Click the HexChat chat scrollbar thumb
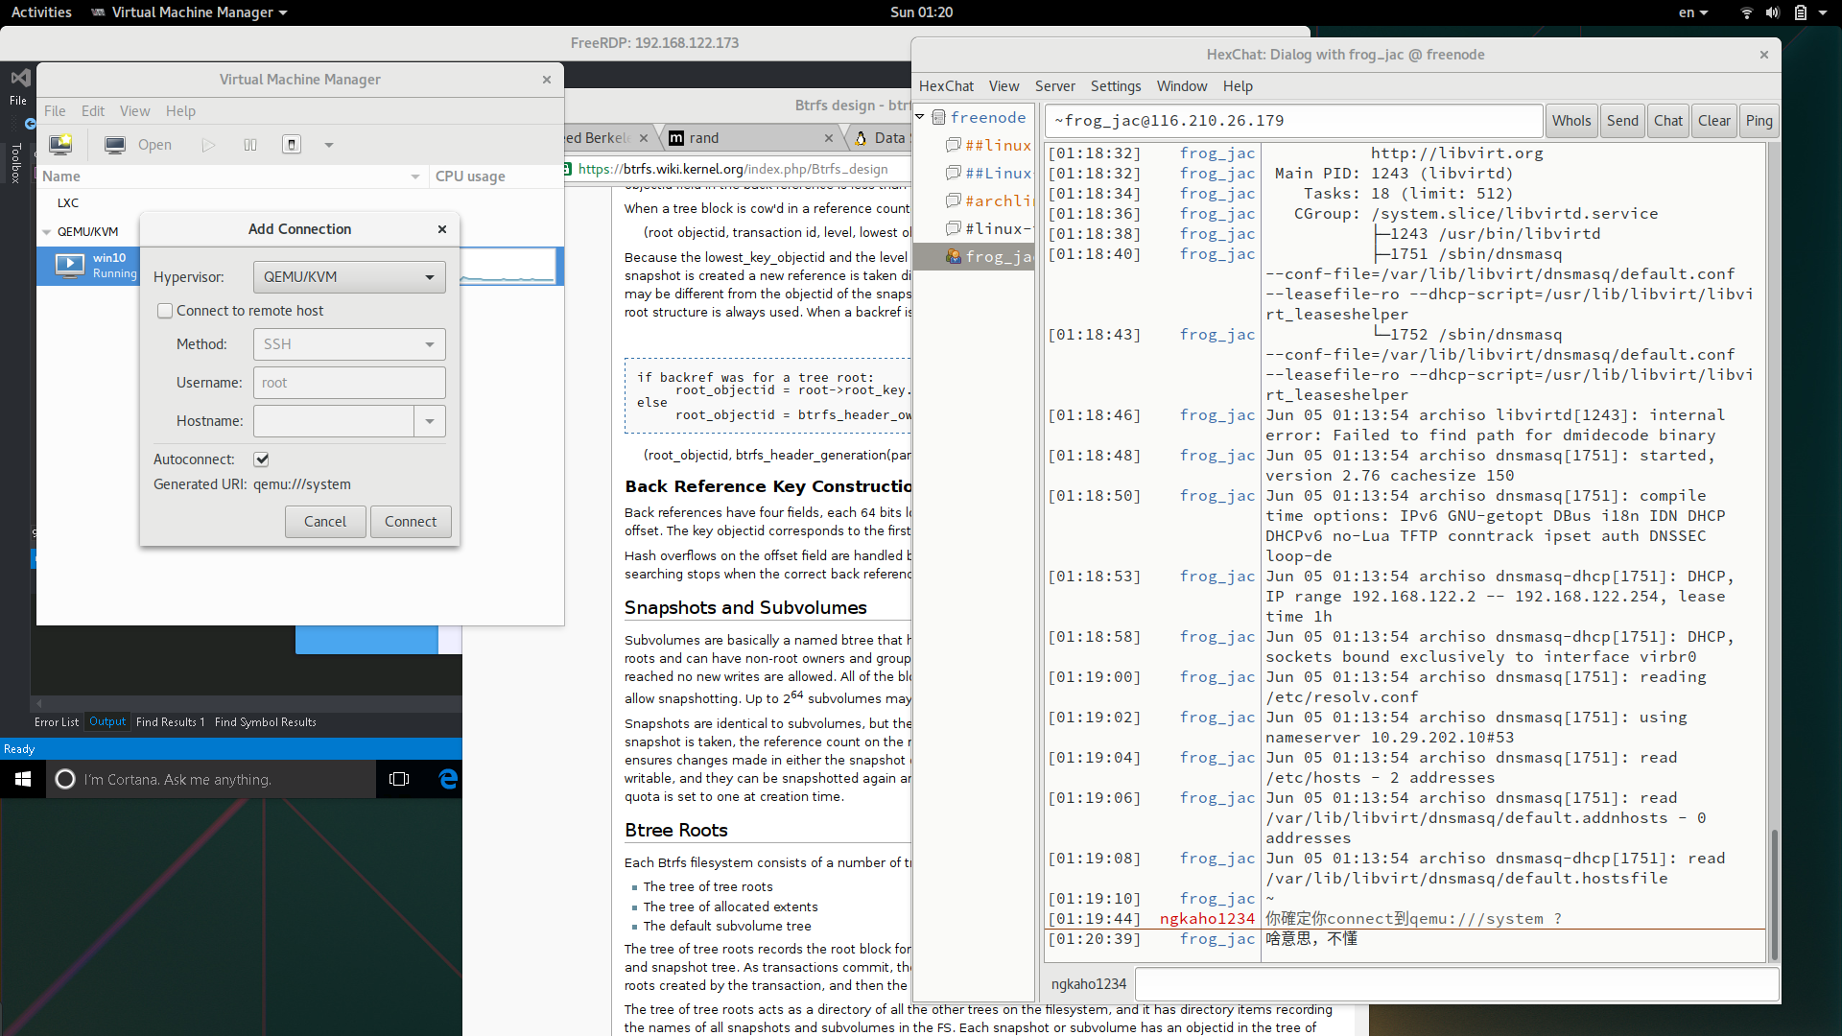Viewport: 1842px width, 1036px height. click(1774, 894)
